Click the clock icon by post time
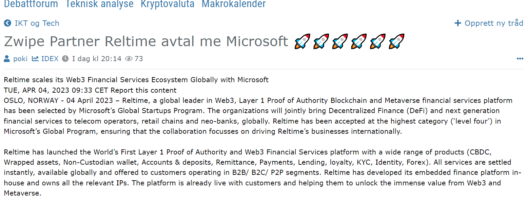 click(65, 59)
